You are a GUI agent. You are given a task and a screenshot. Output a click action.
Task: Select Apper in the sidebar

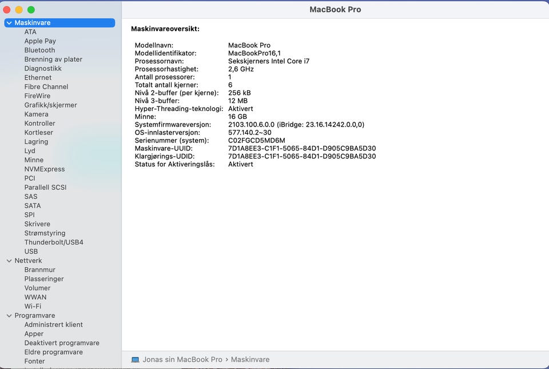click(x=34, y=334)
